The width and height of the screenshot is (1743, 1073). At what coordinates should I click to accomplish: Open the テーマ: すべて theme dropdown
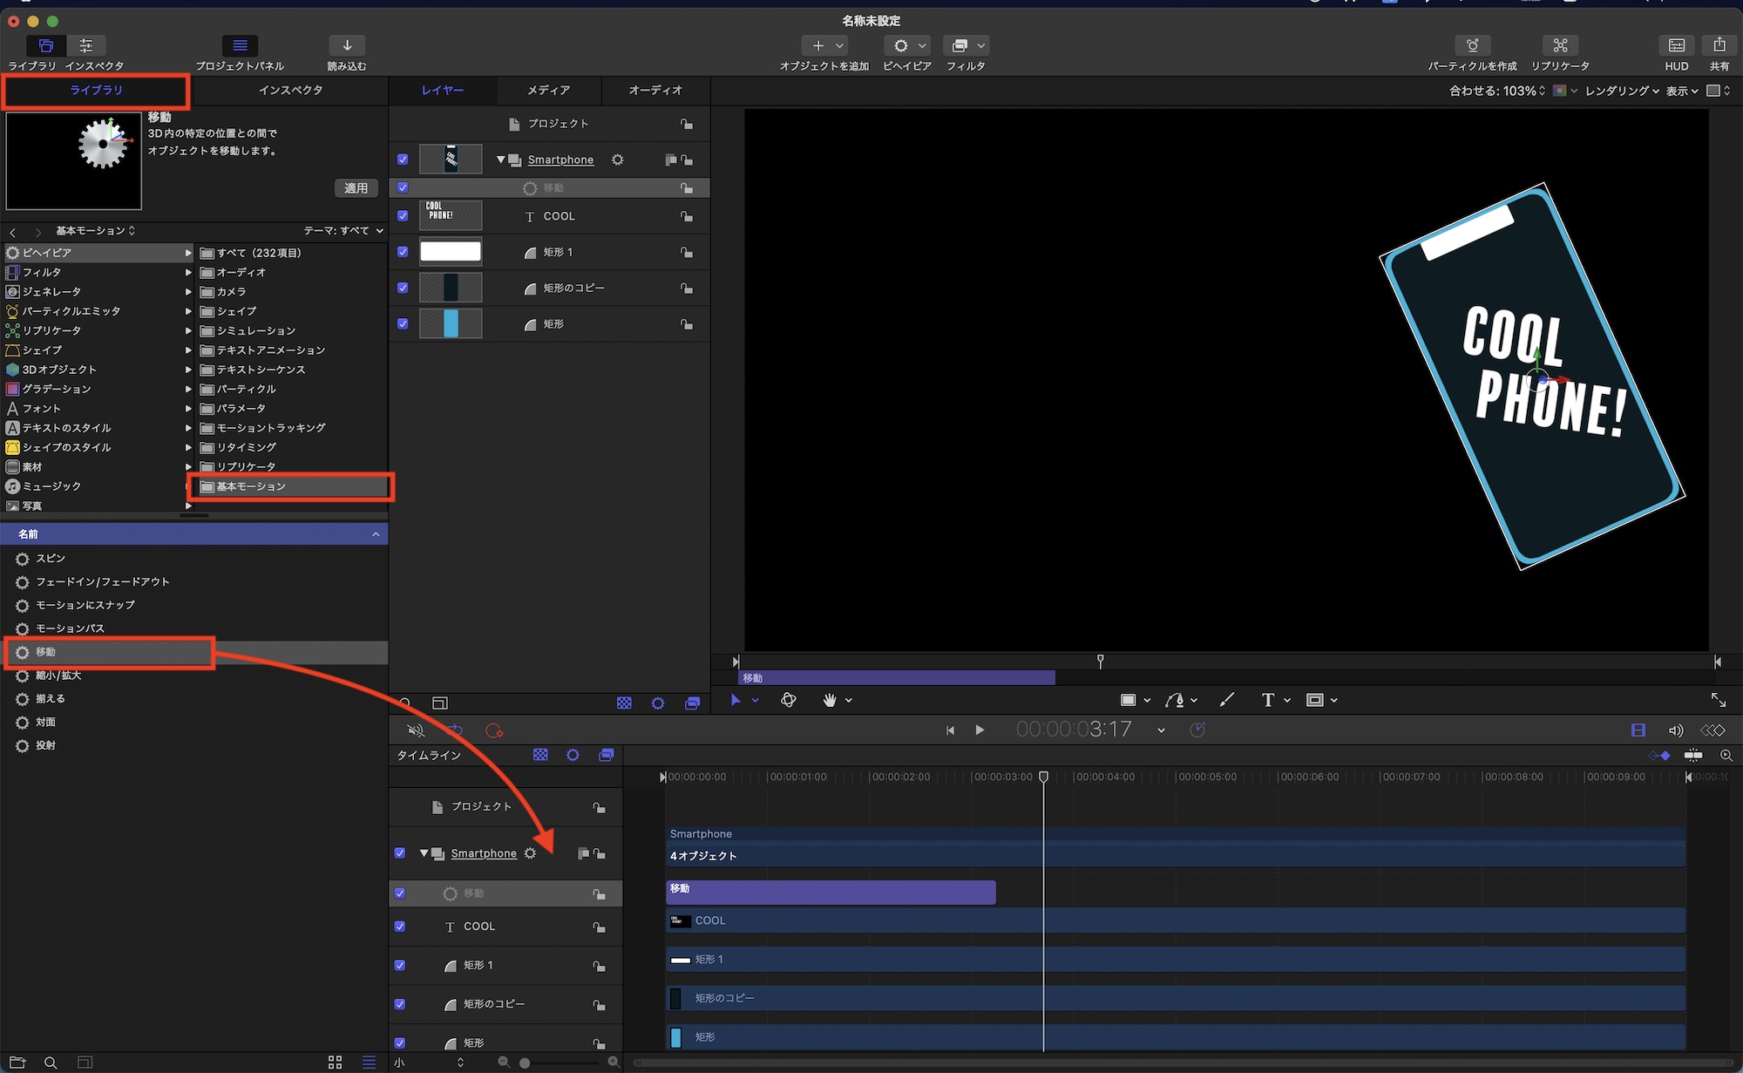click(343, 231)
